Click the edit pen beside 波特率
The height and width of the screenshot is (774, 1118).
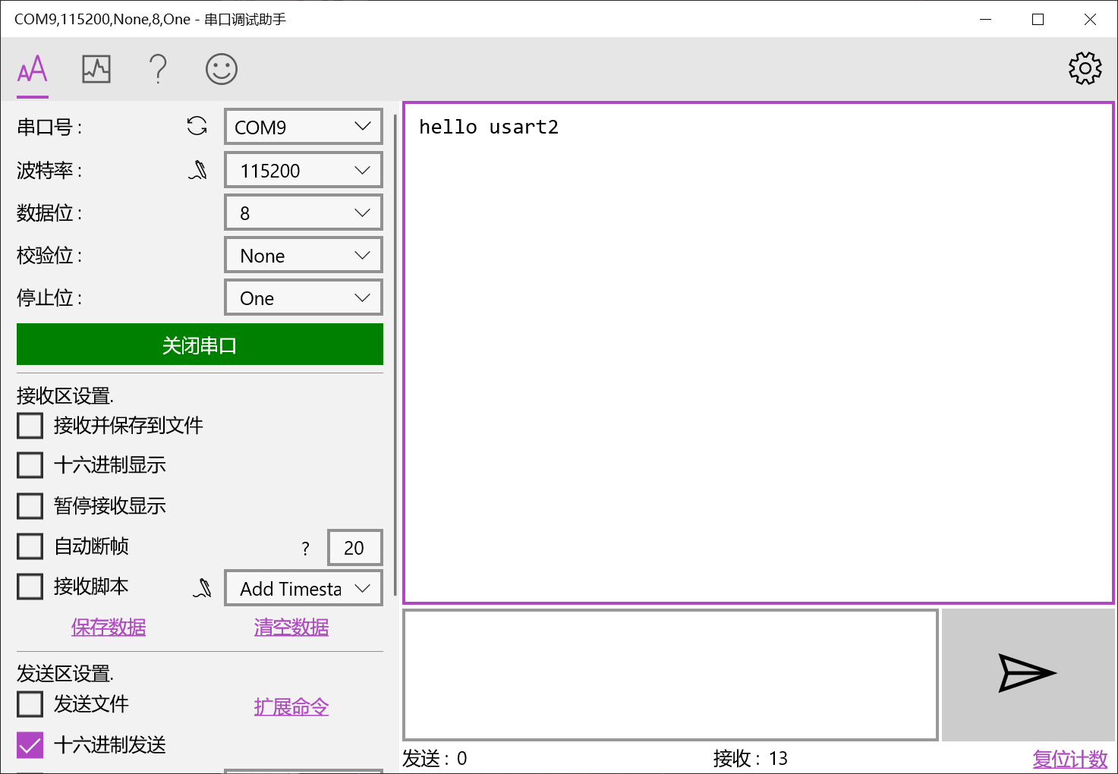click(198, 170)
